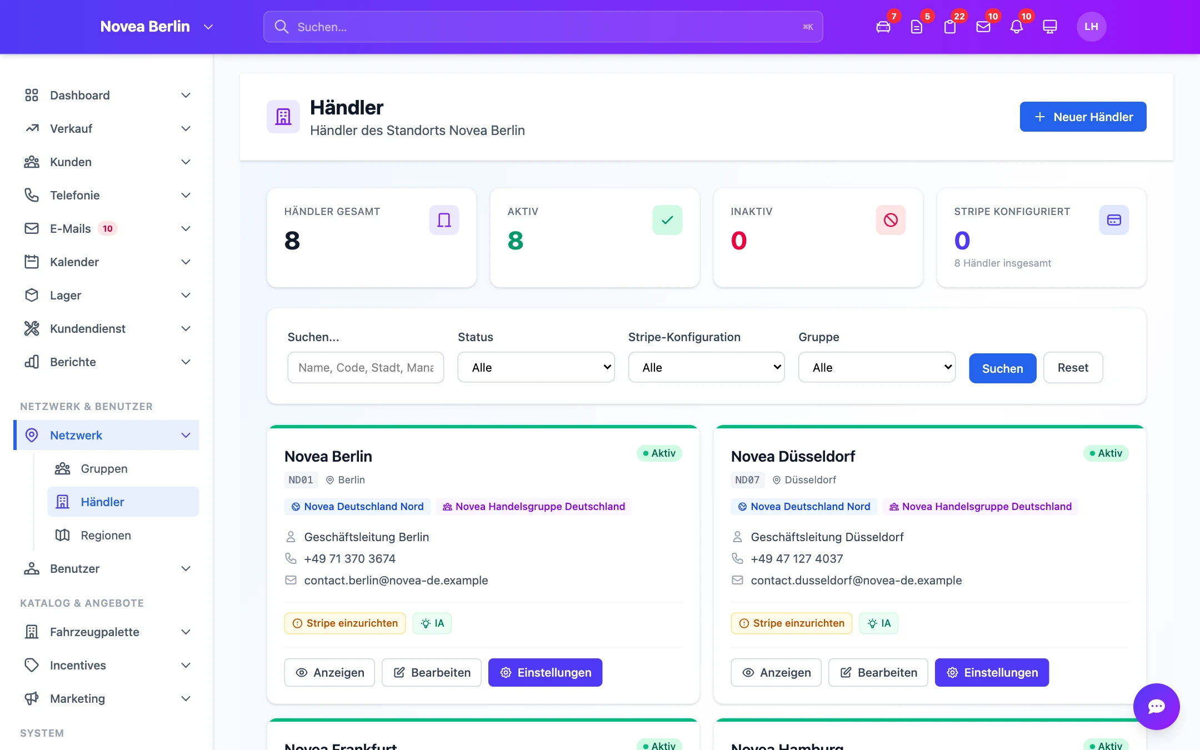This screenshot has width=1200, height=750.
Task: Click the blue Suchen filter button
Action: pyautogui.click(x=1003, y=368)
